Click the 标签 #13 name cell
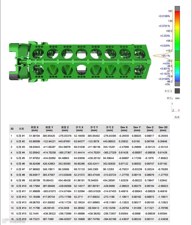 [21, 202]
